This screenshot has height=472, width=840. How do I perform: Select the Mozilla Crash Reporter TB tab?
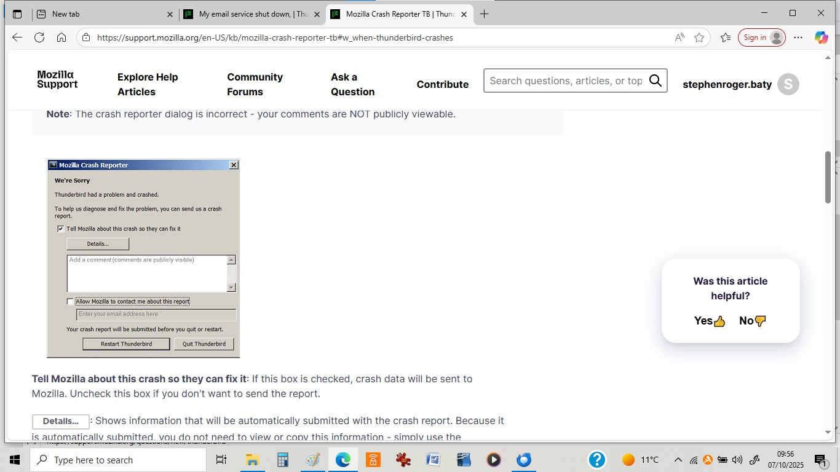(x=400, y=14)
